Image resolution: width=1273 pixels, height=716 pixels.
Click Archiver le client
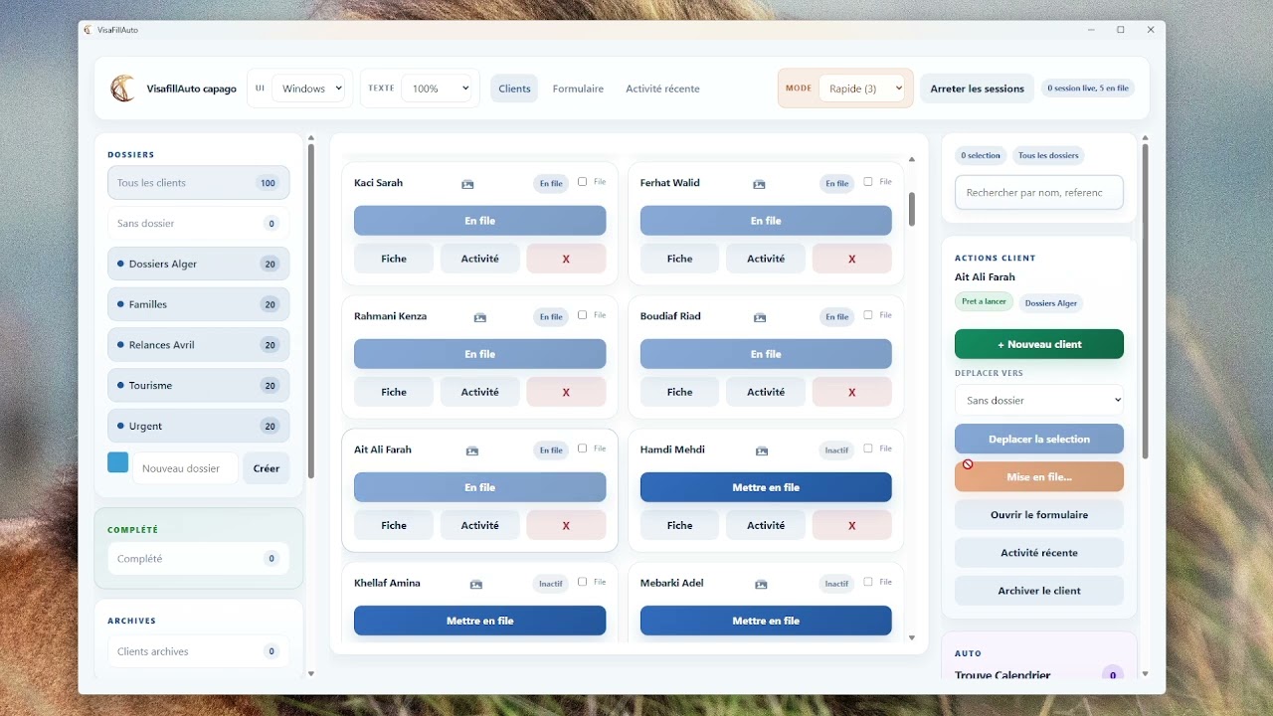[1039, 591]
